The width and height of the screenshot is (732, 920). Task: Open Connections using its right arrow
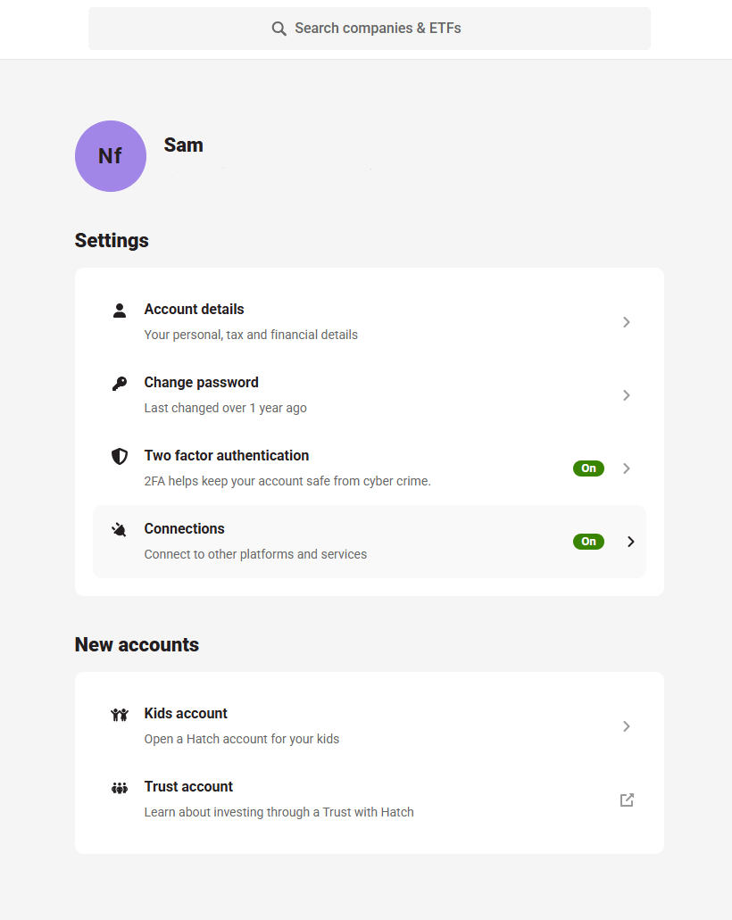(x=630, y=541)
